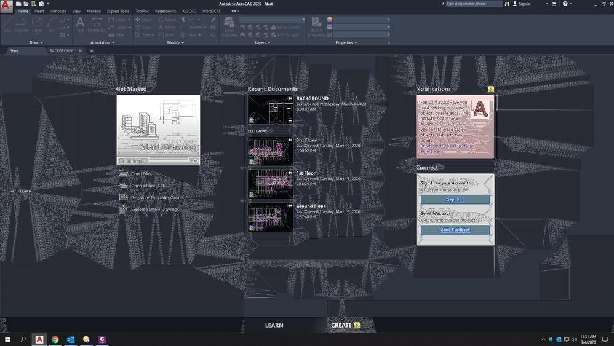Viewport: 614px width, 346px height.
Task: Switch to the View ribbon tab
Action: point(76,11)
